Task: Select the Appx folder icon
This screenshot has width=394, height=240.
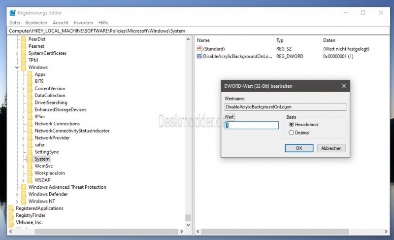Action: click(30, 74)
